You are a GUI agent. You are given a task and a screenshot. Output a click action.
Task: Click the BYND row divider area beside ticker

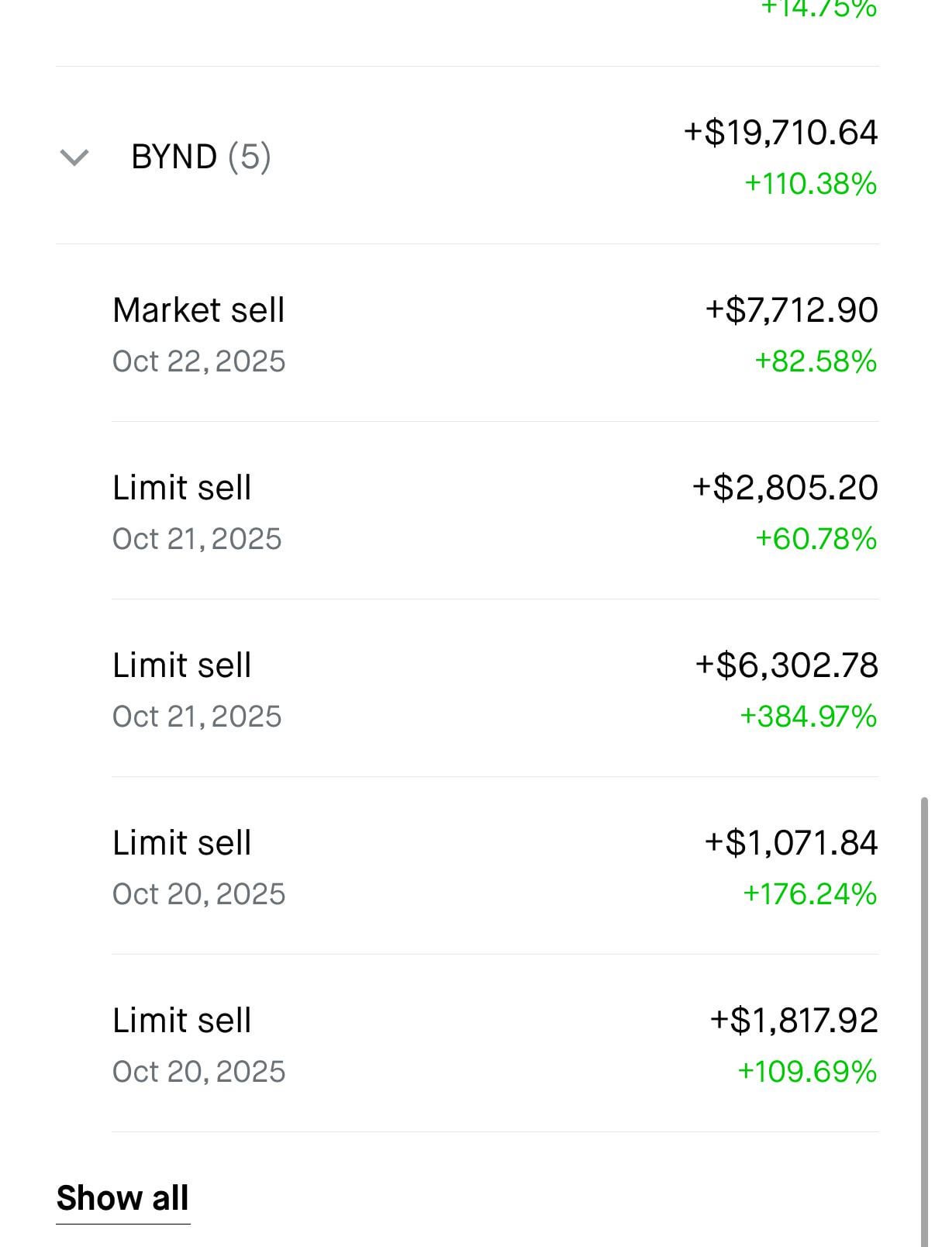465,157
